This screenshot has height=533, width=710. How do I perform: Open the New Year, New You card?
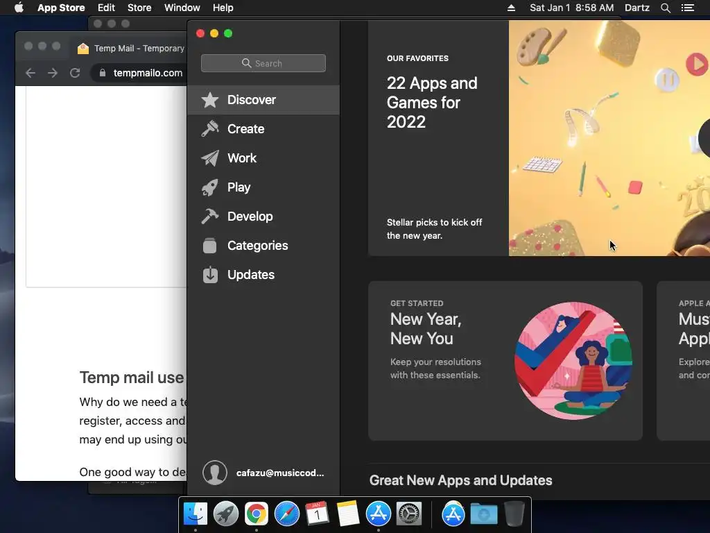point(505,361)
